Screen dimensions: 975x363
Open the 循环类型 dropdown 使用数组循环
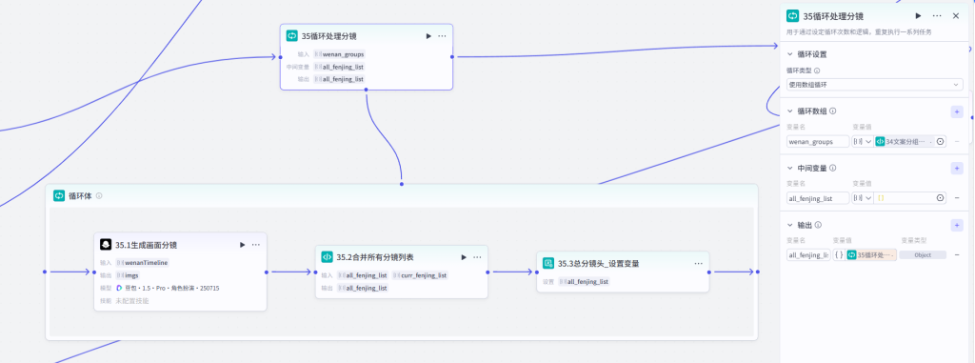(x=874, y=85)
